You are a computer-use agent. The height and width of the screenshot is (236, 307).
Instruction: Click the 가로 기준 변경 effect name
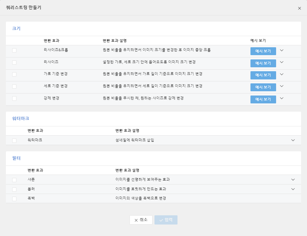(x=56, y=74)
